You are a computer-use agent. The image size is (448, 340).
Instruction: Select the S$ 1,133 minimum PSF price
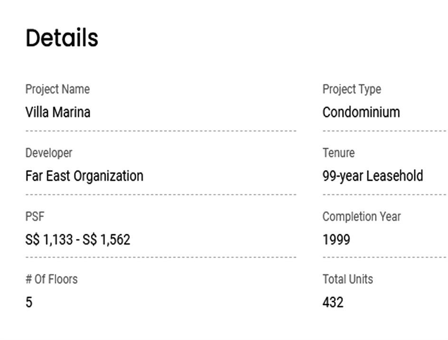(x=48, y=239)
